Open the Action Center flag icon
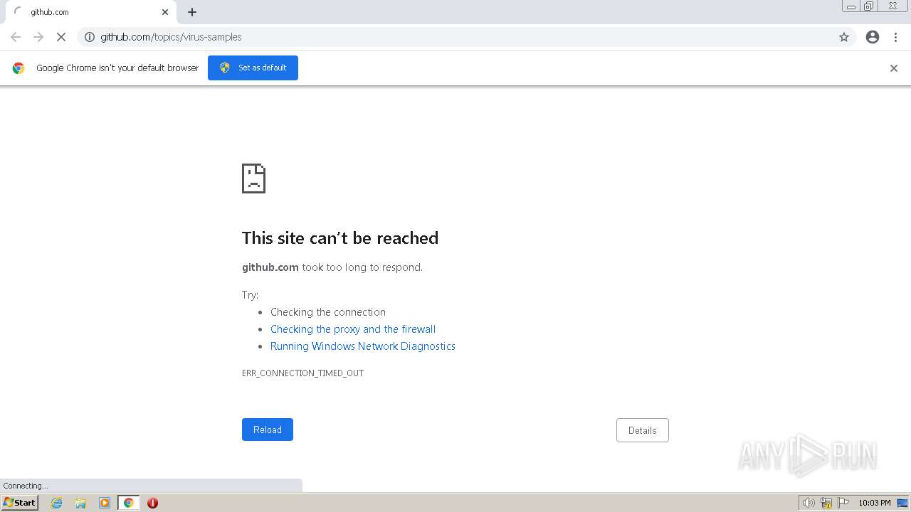Image resolution: width=911 pixels, height=512 pixels. pos(843,503)
